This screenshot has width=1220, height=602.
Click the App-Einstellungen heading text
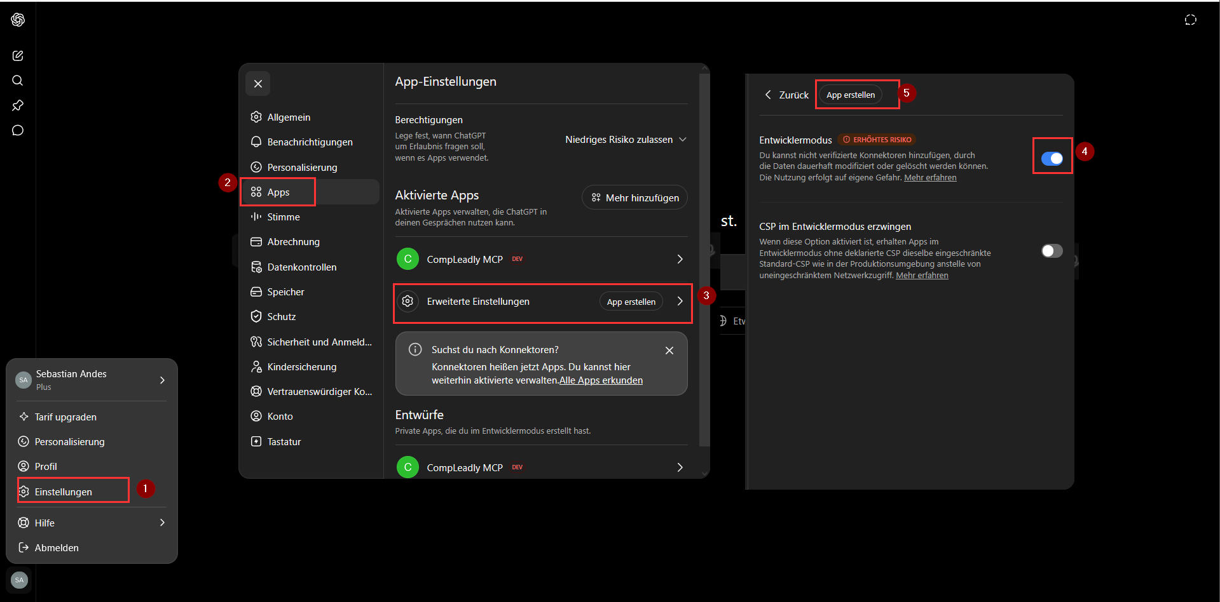[x=446, y=82]
